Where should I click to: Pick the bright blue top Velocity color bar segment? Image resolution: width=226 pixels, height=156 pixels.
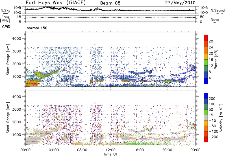pyautogui.click(x=206, y=96)
